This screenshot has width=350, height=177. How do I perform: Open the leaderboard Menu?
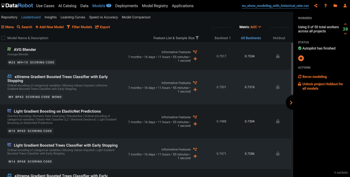pos(8,27)
